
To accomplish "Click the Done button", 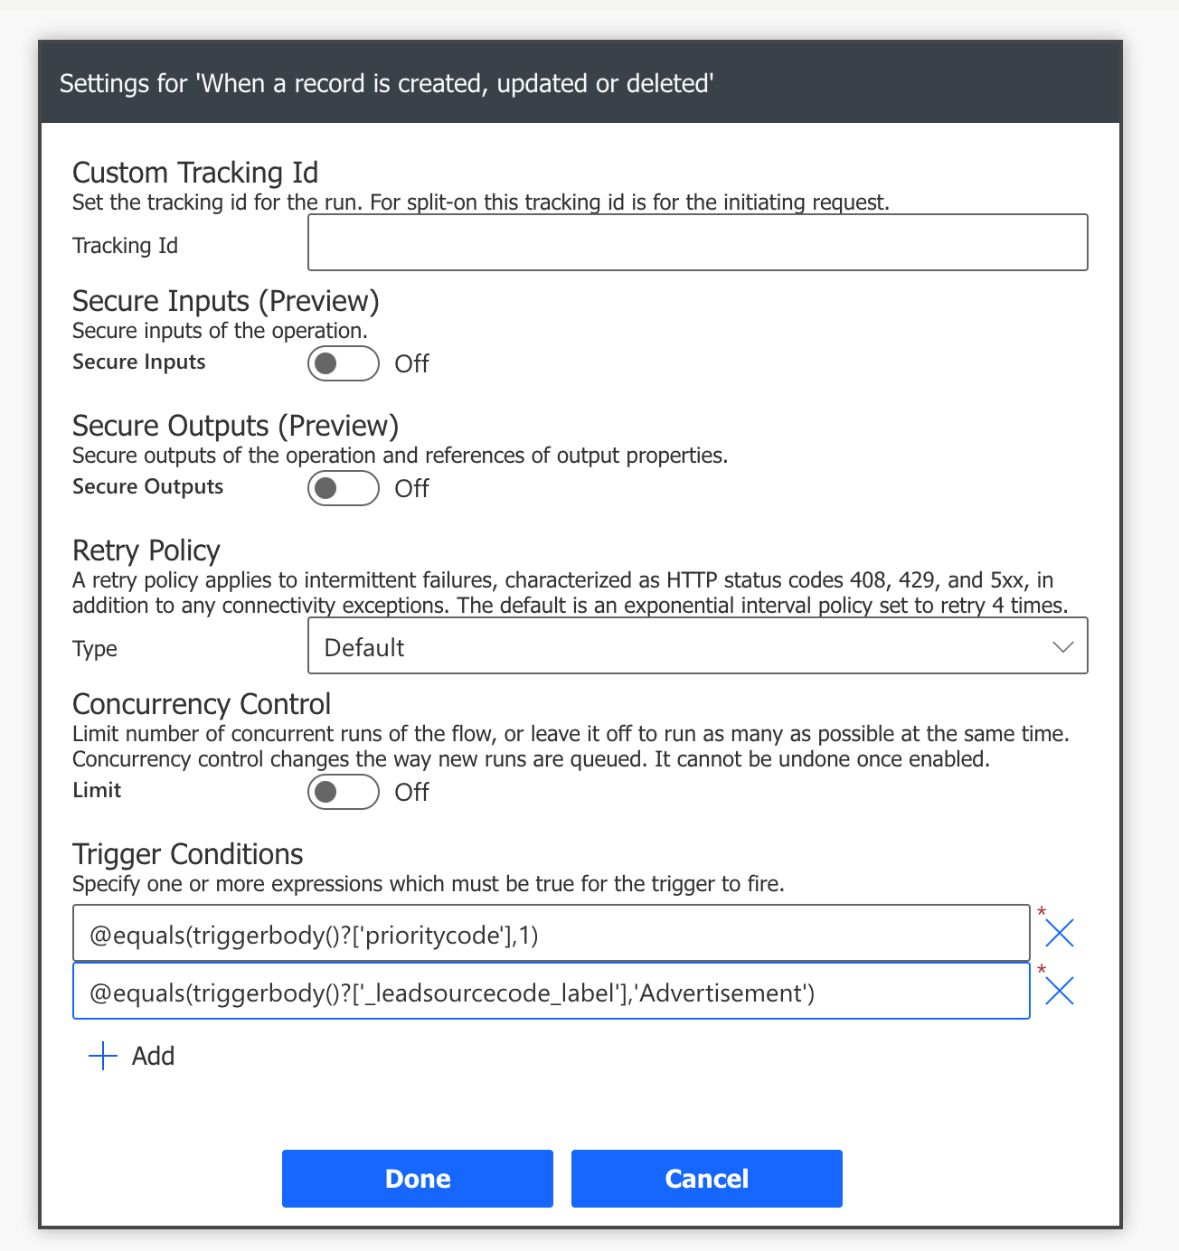I will point(417,1178).
